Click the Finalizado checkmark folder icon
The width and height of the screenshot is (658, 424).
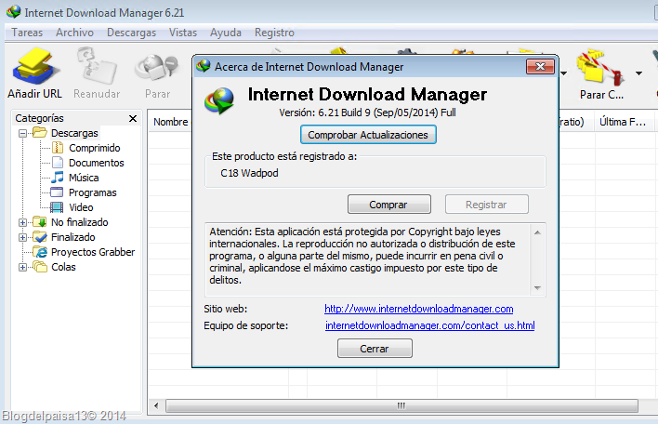40,237
